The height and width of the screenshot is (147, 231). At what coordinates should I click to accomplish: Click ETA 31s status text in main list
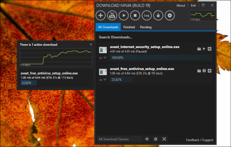tap(136, 73)
